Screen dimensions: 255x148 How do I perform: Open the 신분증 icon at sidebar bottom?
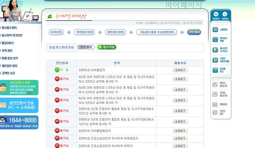click(x=215, y=112)
